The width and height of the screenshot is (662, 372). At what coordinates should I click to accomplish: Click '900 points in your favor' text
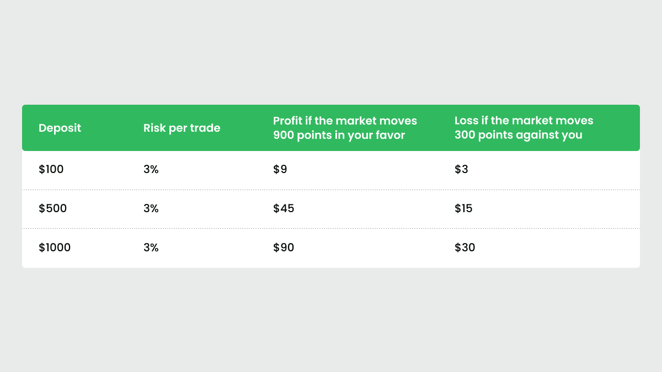(339, 135)
